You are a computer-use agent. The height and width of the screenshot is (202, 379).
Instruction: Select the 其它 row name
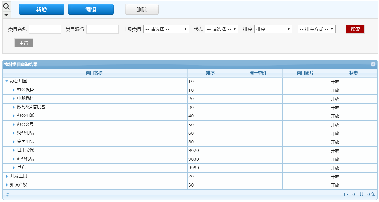click(21, 167)
